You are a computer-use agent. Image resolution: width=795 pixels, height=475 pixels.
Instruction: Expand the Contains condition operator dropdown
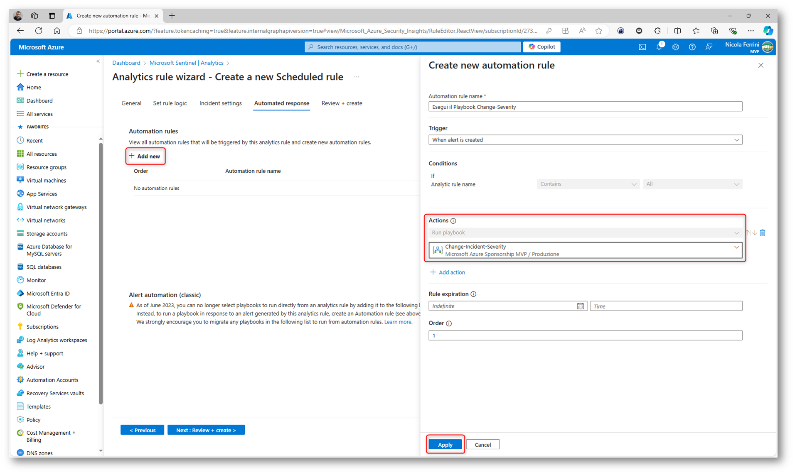click(x=588, y=184)
